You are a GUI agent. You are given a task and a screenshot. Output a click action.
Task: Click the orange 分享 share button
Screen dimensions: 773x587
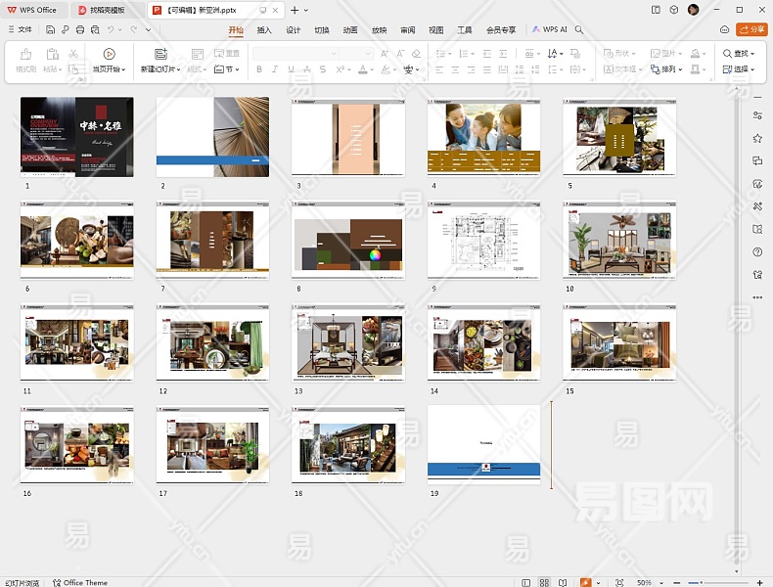click(x=750, y=30)
